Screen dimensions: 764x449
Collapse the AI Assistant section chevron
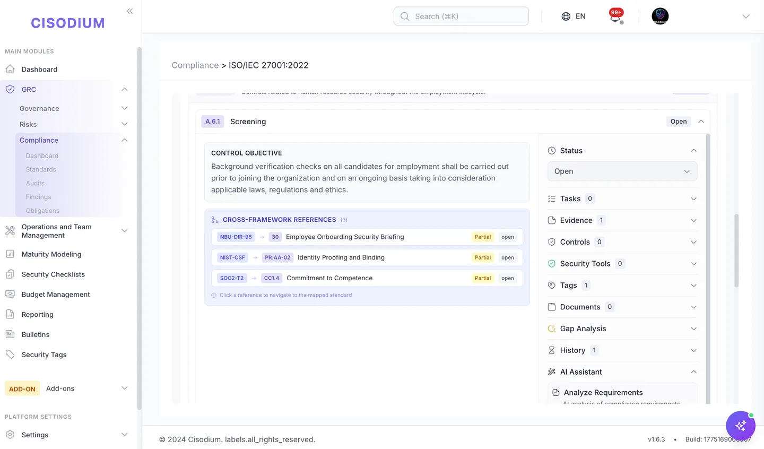693,372
